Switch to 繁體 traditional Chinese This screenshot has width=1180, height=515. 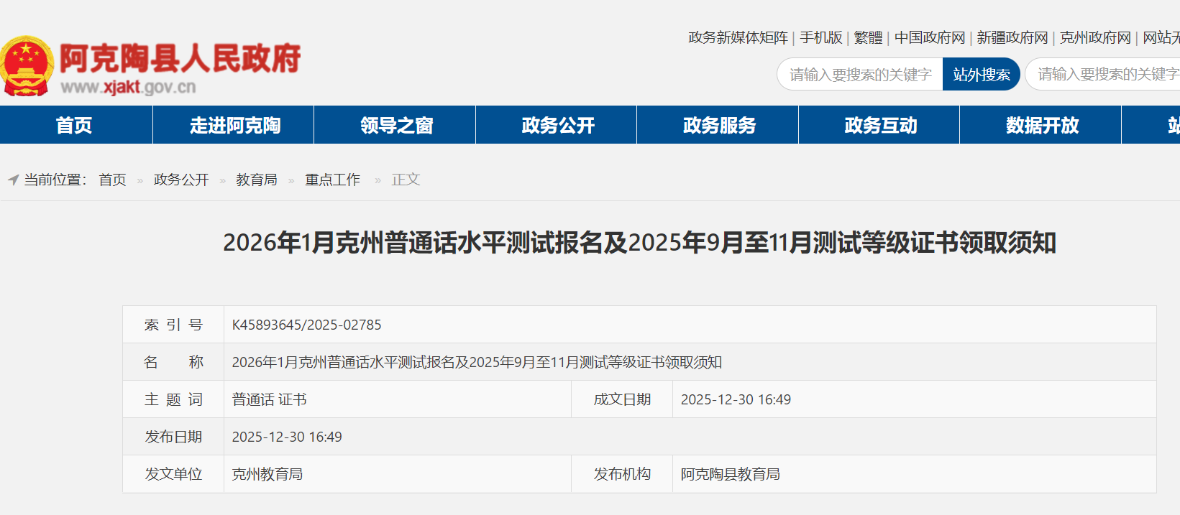coord(868,37)
